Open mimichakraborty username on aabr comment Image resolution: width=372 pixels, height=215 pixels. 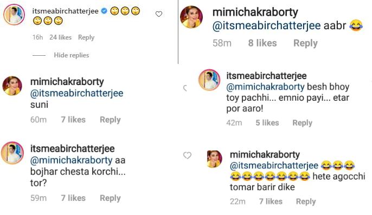tap(255, 12)
